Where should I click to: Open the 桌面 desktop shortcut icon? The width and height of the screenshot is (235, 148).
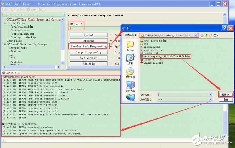[130, 57]
